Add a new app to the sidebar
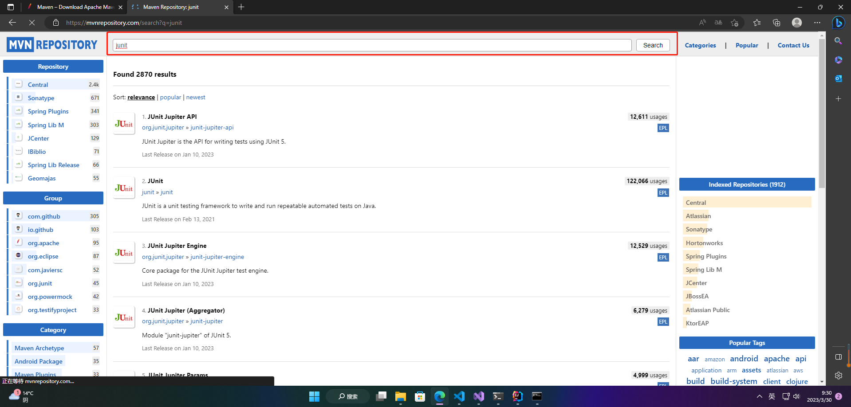 pyautogui.click(x=838, y=98)
